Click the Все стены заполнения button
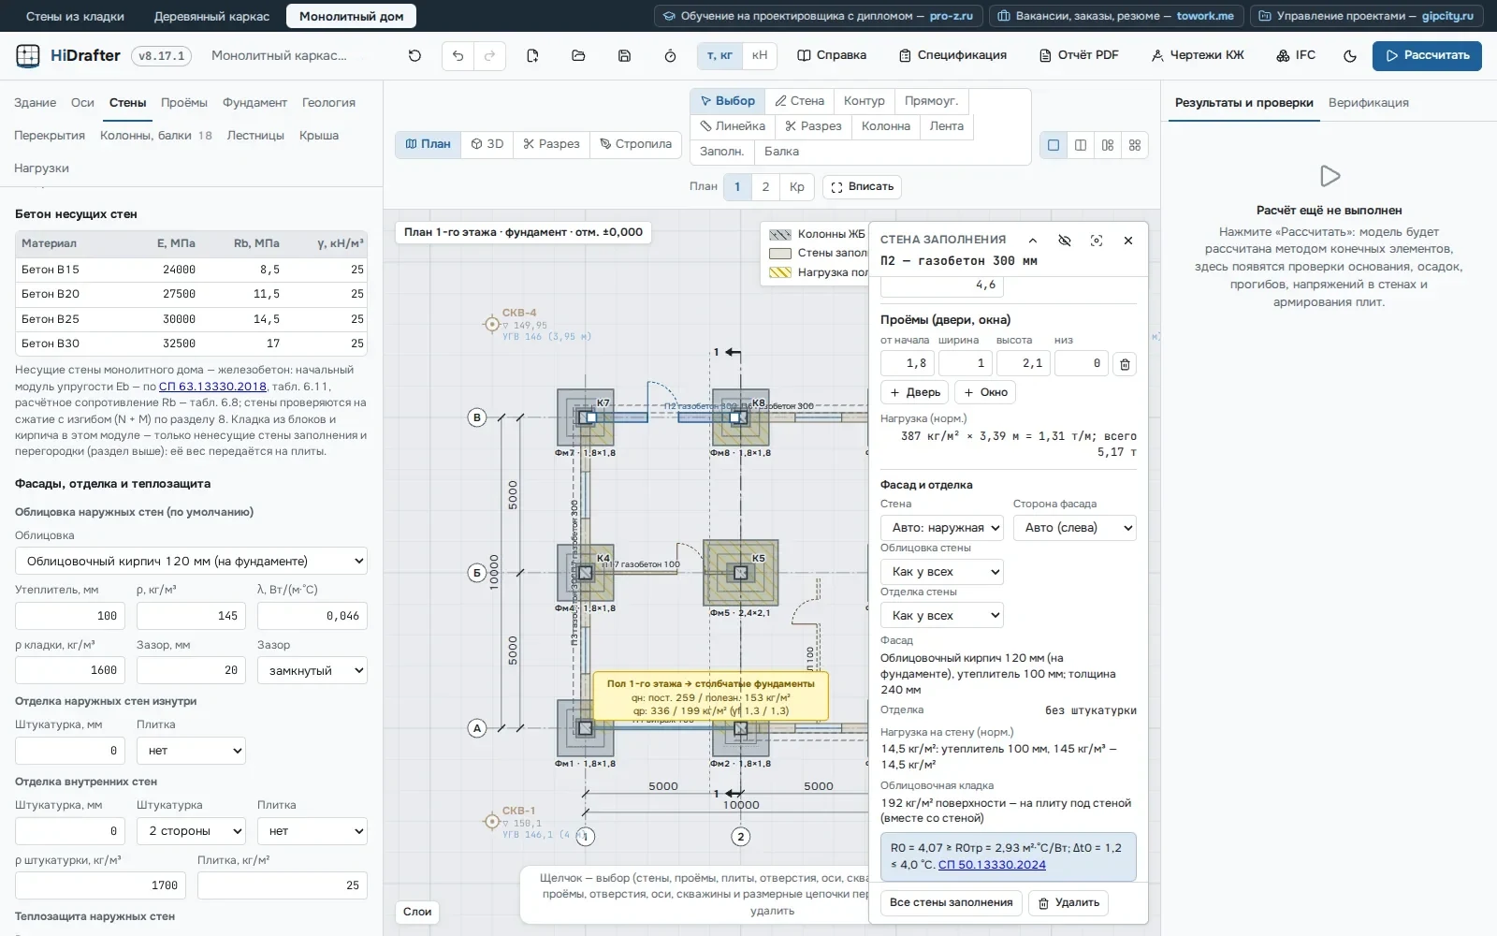This screenshot has width=1497, height=936. 951,902
